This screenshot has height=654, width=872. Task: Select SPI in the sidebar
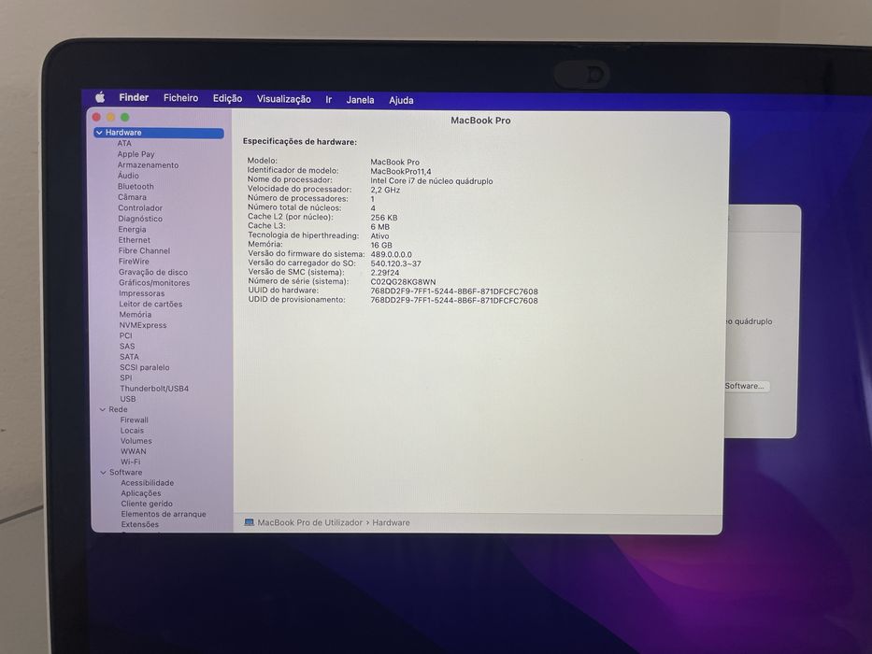point(126,377)
